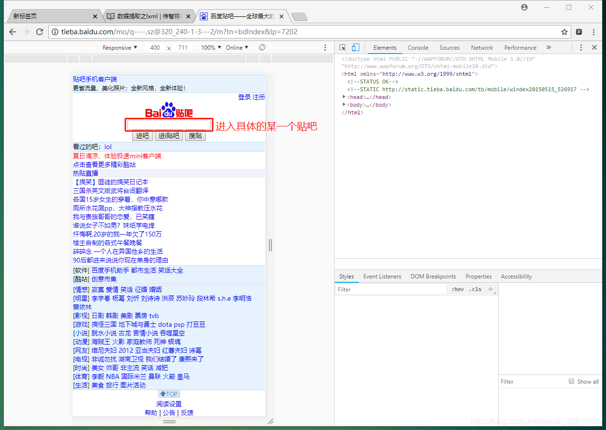Bookmark the page with the star icon
The height and width of the screenshot is (430, 606).
[564, 31]
